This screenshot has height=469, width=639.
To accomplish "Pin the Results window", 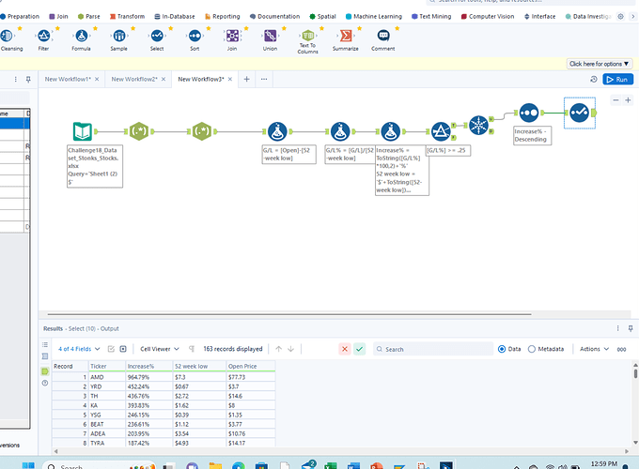I will pos(631,328).
